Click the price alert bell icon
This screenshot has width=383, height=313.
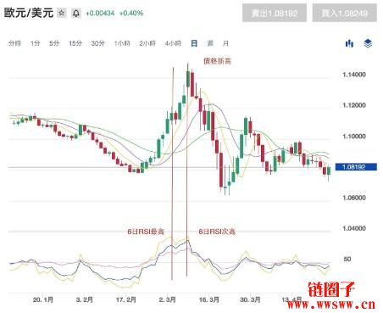click(x=75, y=13)
